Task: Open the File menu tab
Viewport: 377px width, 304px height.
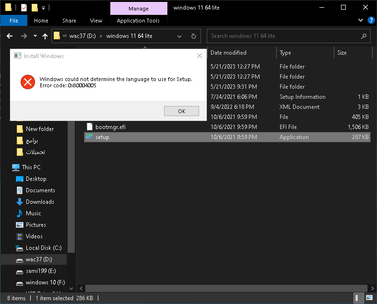Action: (14, 21)
